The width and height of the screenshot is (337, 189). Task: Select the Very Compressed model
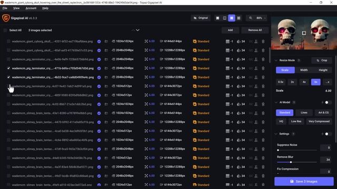319,121
